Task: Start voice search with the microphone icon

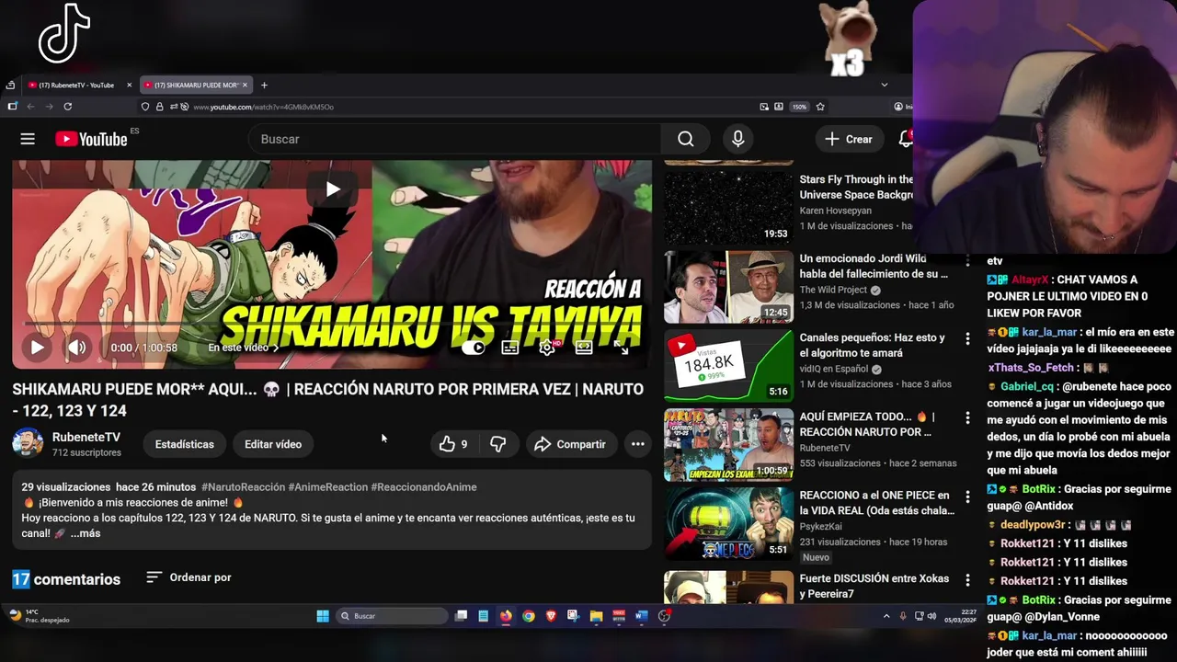Action: point(737,139)
